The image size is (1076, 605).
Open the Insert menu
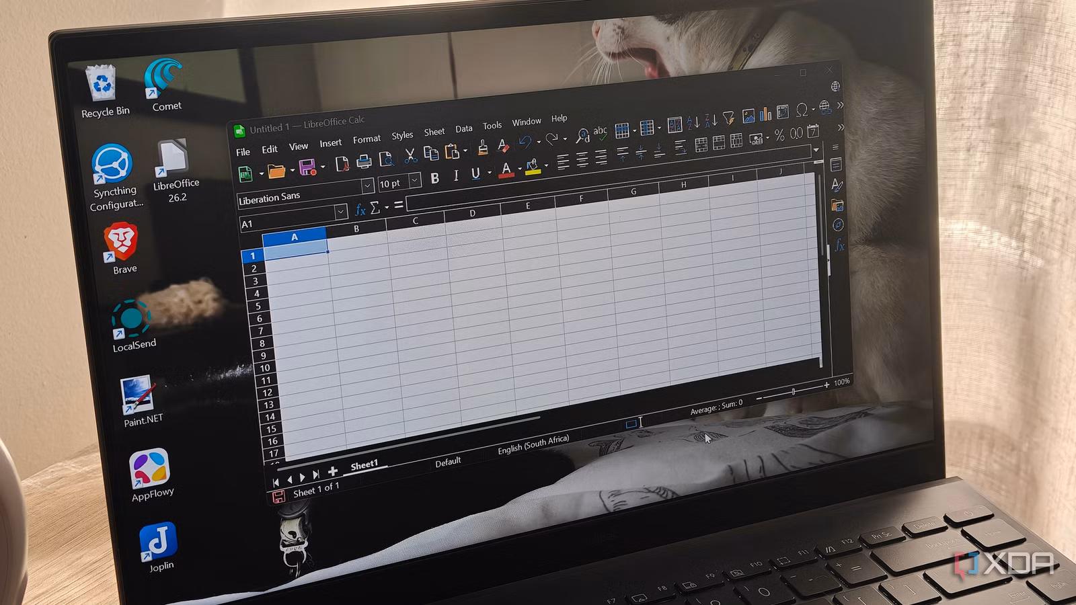point(330,143)
